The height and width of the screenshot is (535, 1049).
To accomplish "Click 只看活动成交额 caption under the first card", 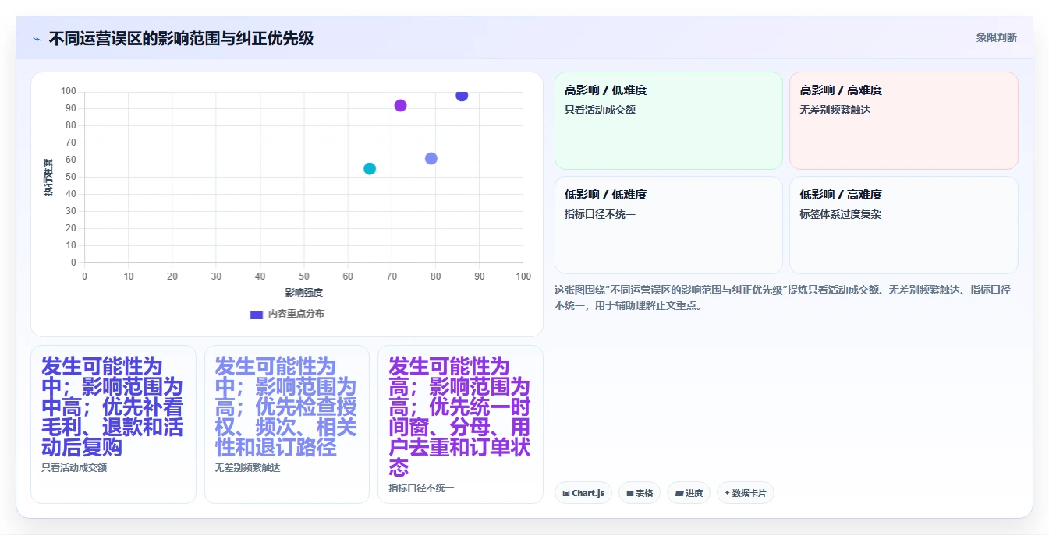I will [74, 468].
